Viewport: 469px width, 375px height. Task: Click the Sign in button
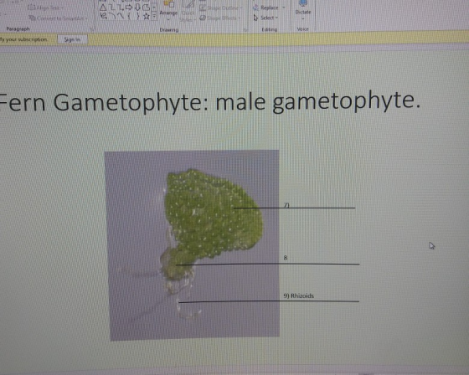pos(72,39)
